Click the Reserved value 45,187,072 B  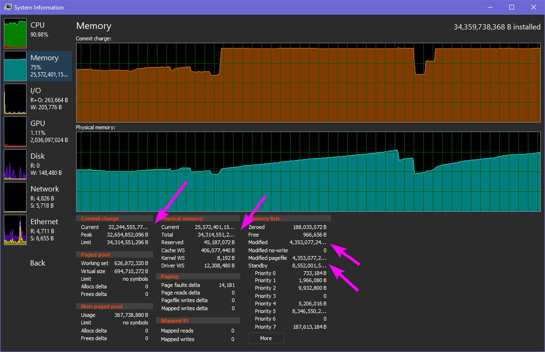tap(219, 242)
